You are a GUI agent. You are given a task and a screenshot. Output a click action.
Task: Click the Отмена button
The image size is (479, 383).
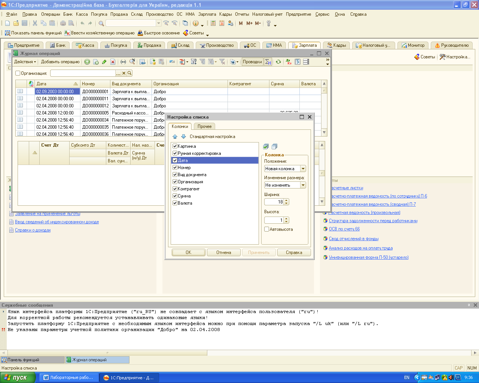[224, 252]
